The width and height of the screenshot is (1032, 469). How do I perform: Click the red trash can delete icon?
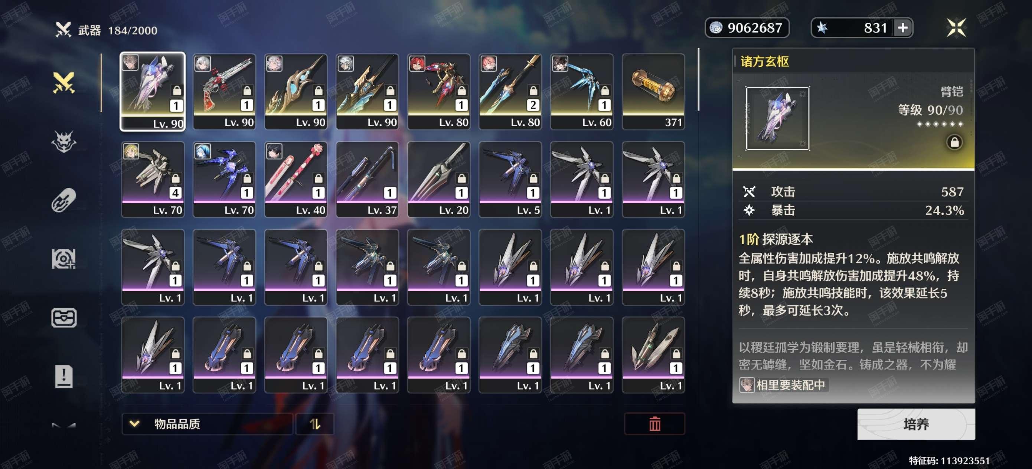[x=654, y=423]
